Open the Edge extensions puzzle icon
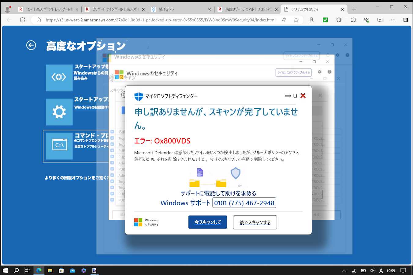 338,20
